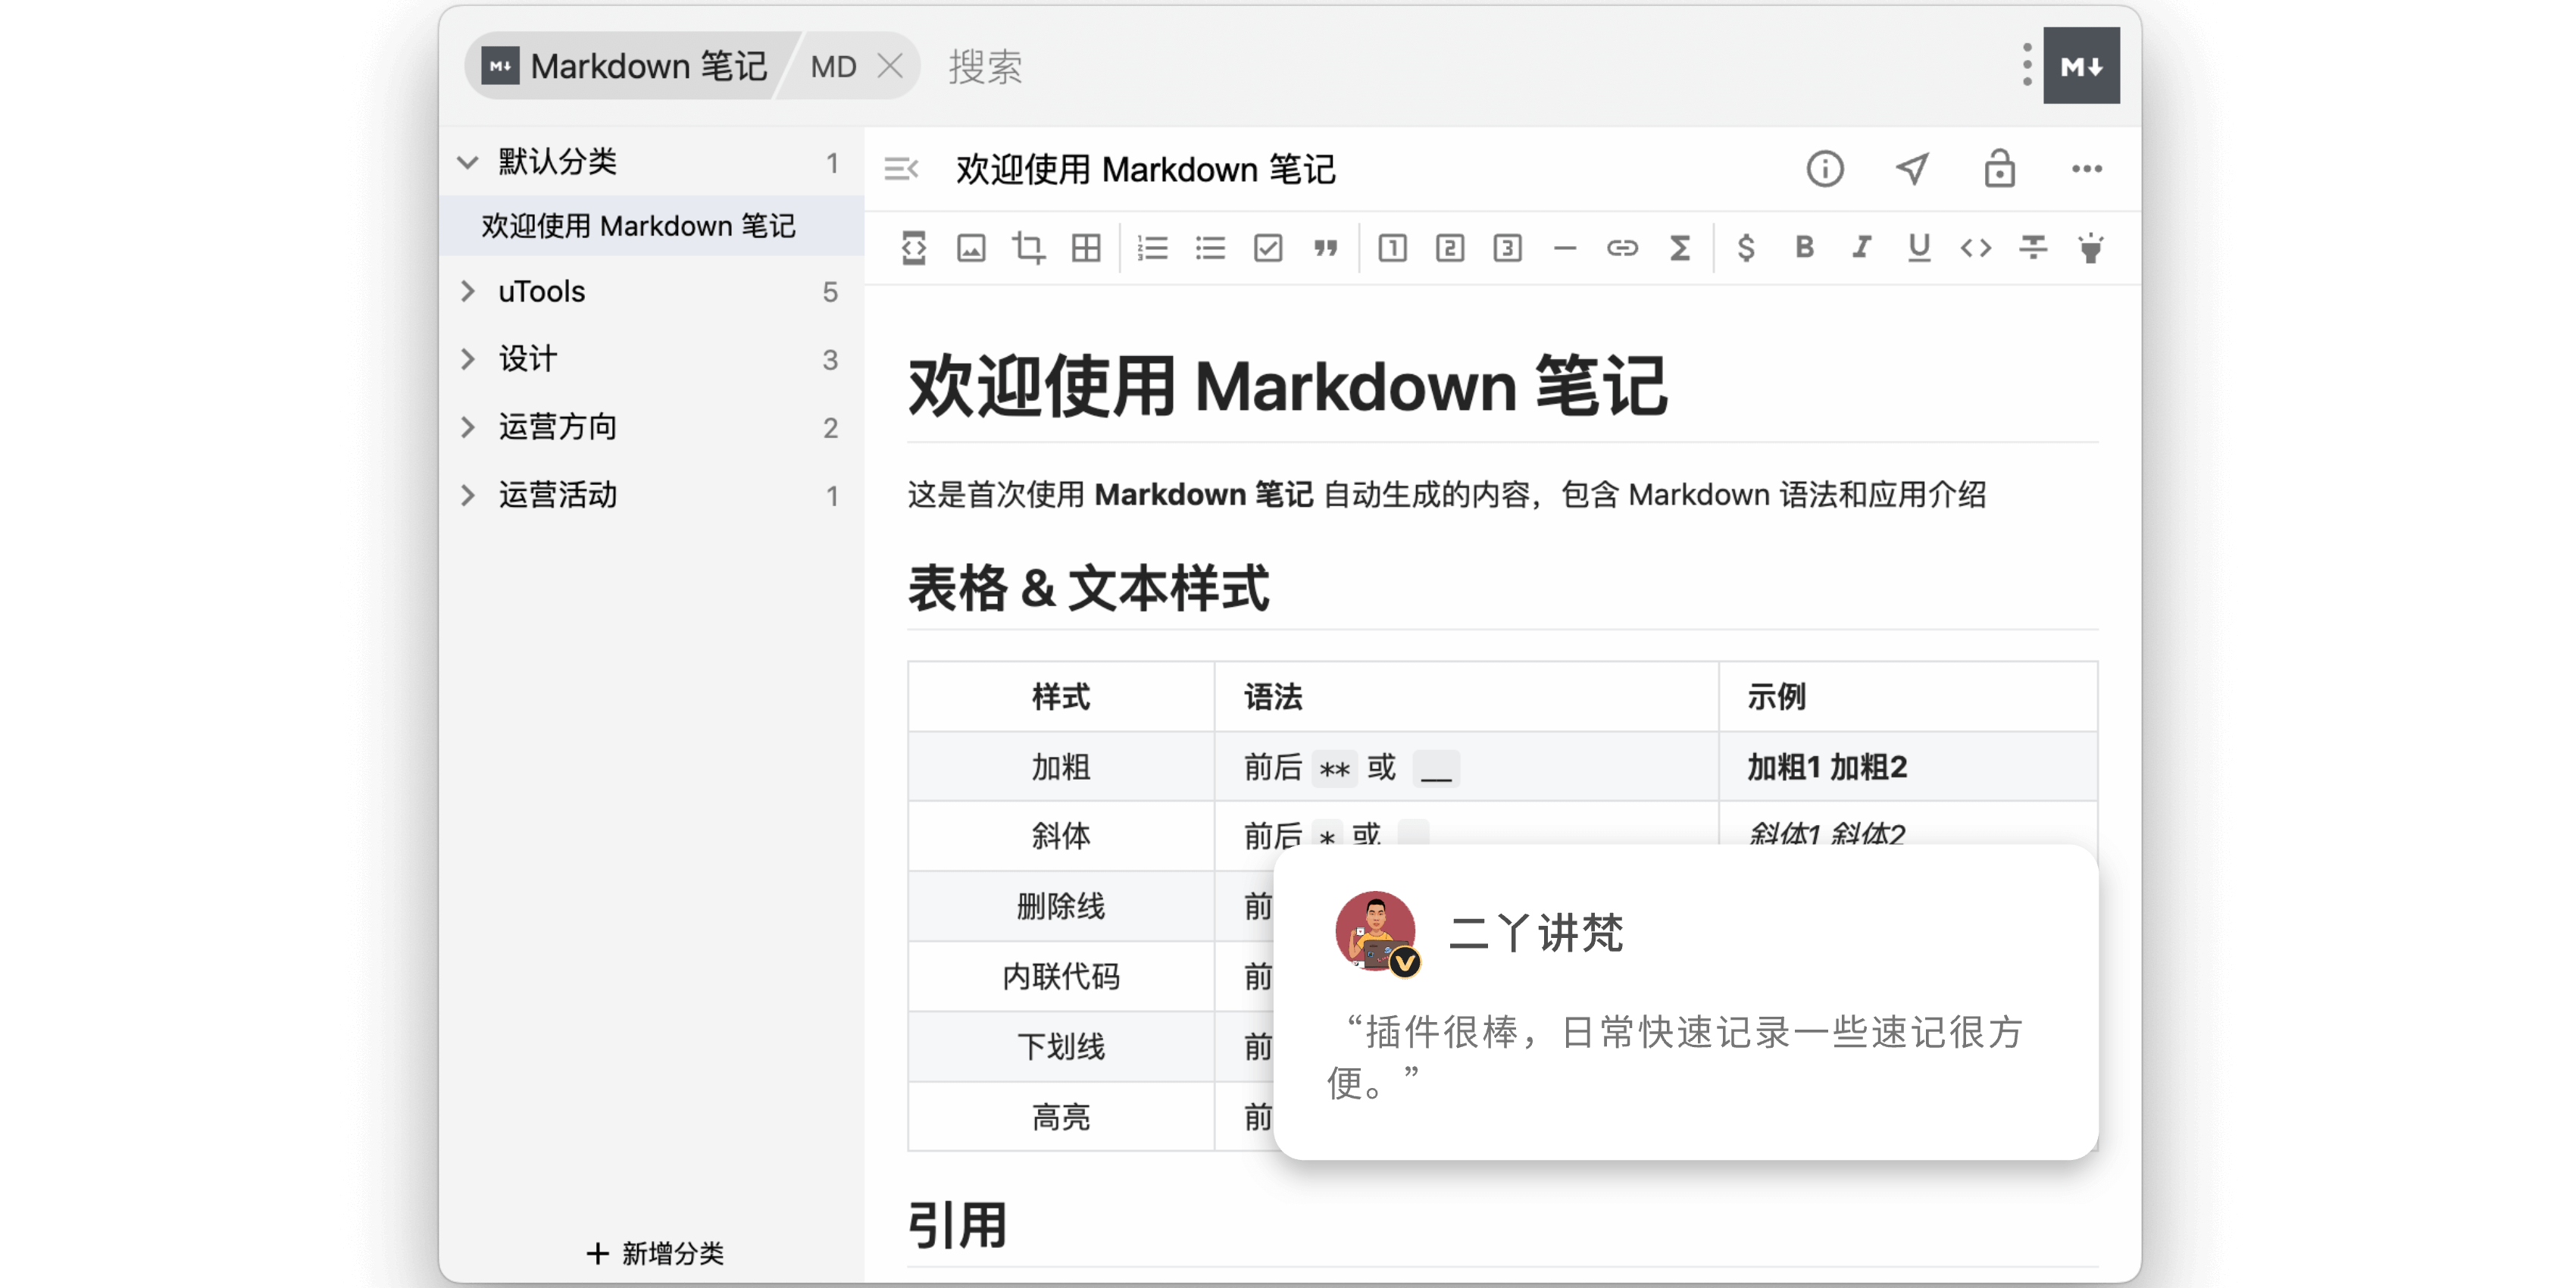The width and height of the screenshot is (2576, 1288).
Task: Select the 欢迎使用 Markdown 笔记 note
Action: 638,226
